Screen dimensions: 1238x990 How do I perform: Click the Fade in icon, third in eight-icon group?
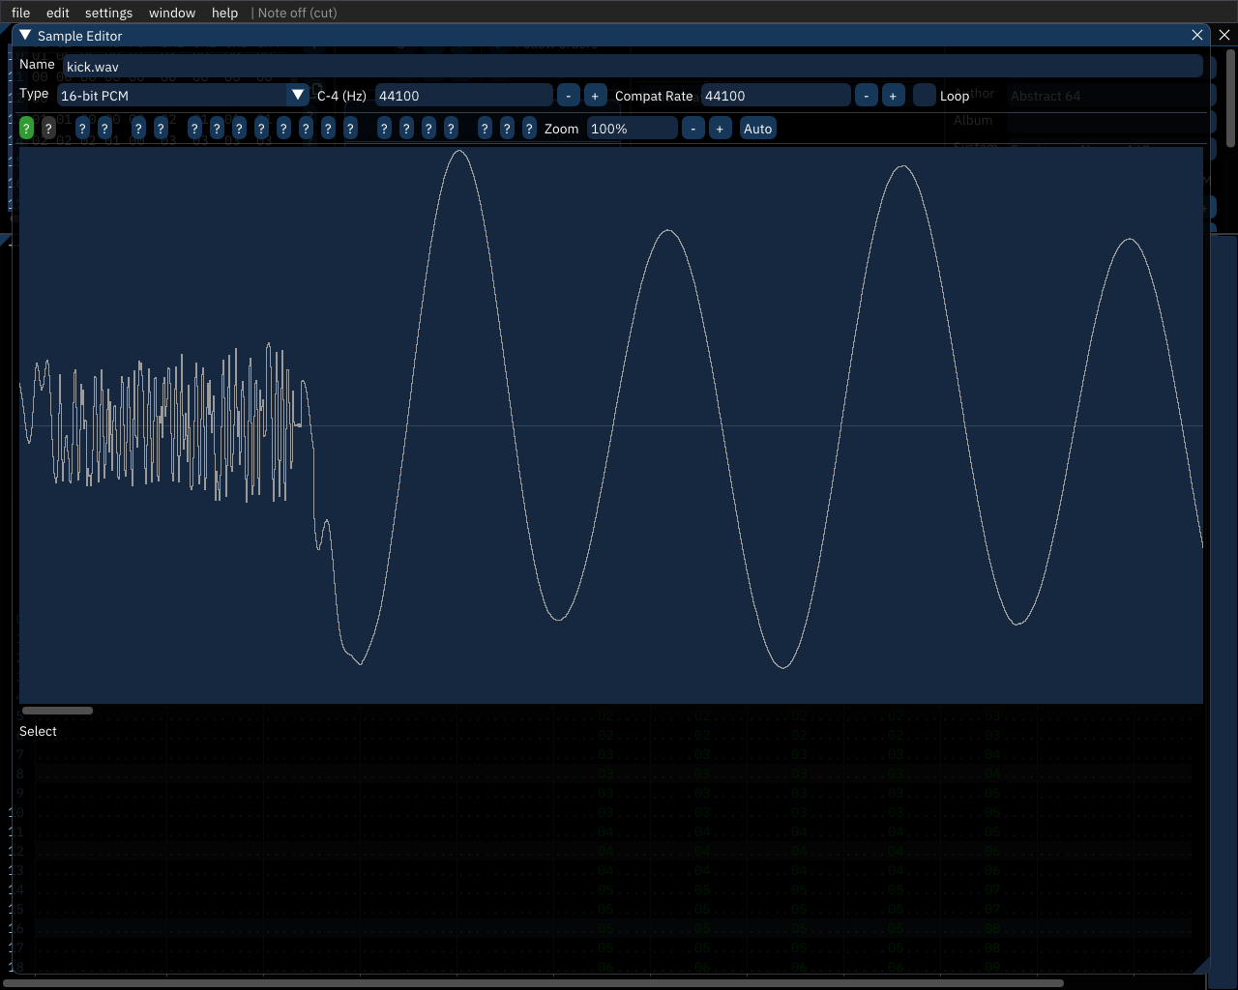point(239,129)
